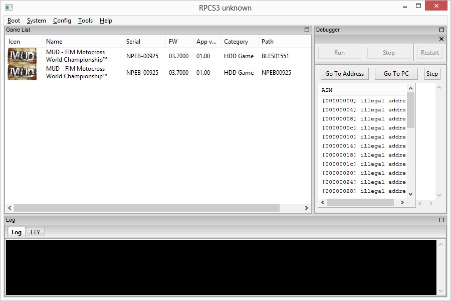The width and height of the screenshot is (451, 301).
Task: Select ASM line at address 00000018
Action: [364, 155]
